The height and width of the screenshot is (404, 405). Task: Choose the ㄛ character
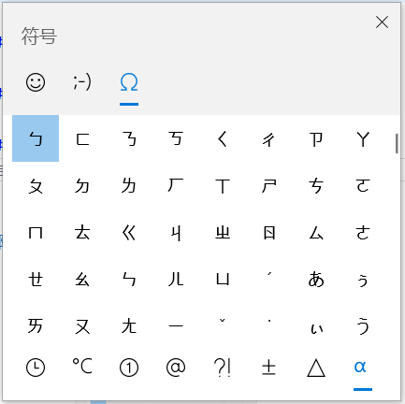tap(363, 185)
